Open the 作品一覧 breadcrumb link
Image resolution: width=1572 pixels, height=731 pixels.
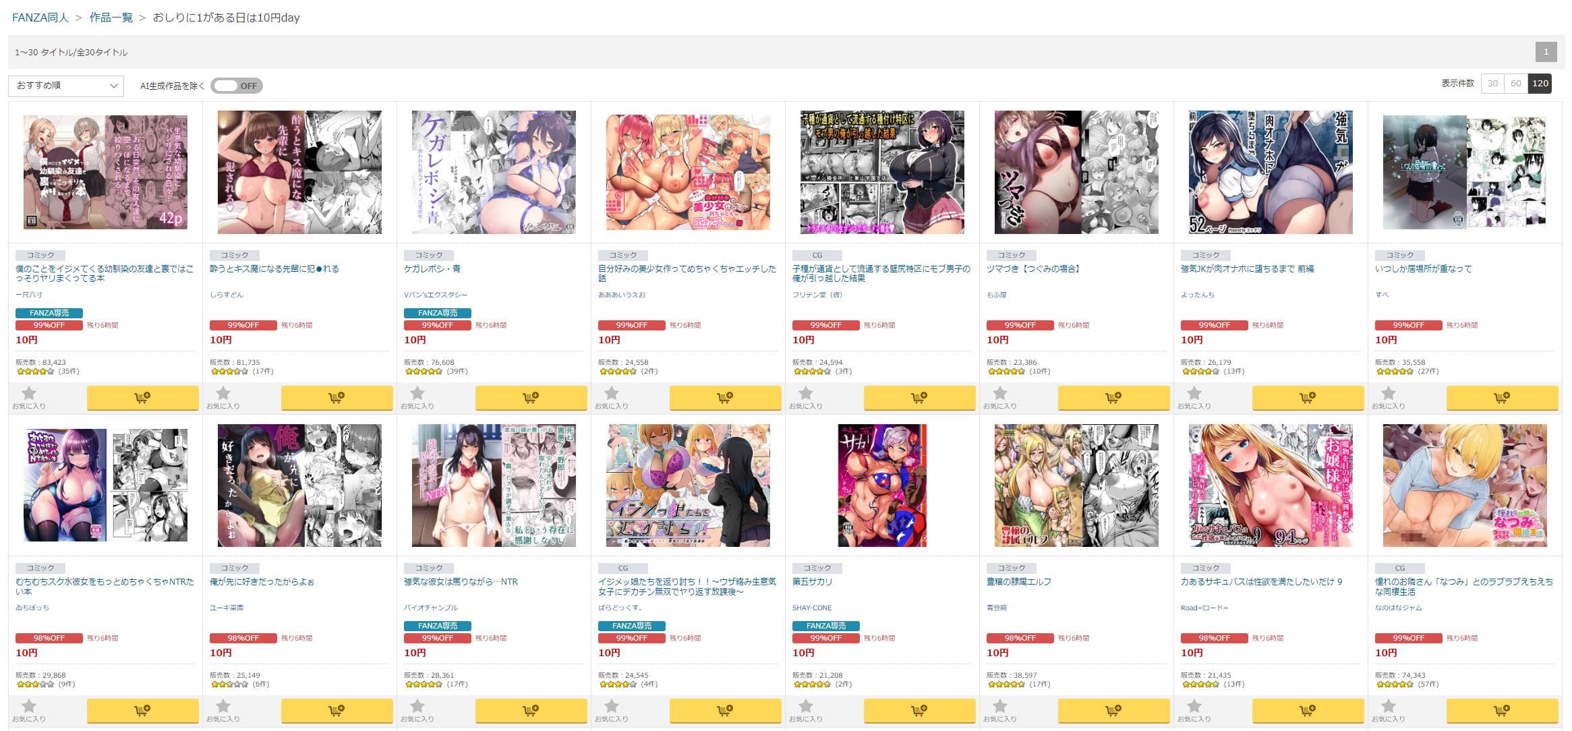point(111,18)
